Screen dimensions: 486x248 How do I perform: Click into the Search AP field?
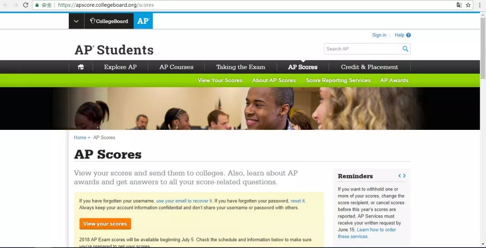[x=363, y=49]
